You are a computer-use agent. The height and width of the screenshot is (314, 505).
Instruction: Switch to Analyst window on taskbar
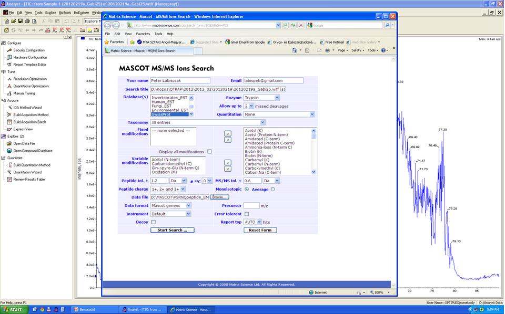coord(143,310)
